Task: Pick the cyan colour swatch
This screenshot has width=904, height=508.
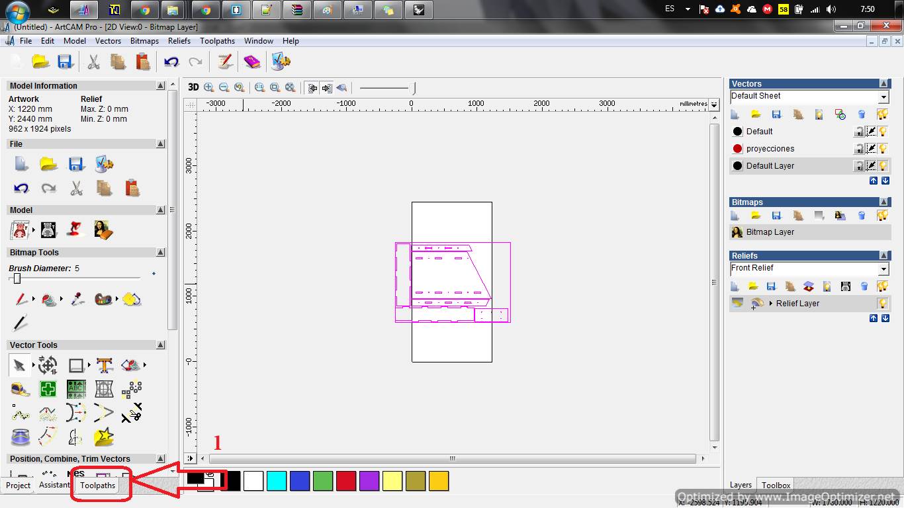Action: pos(277,481)
